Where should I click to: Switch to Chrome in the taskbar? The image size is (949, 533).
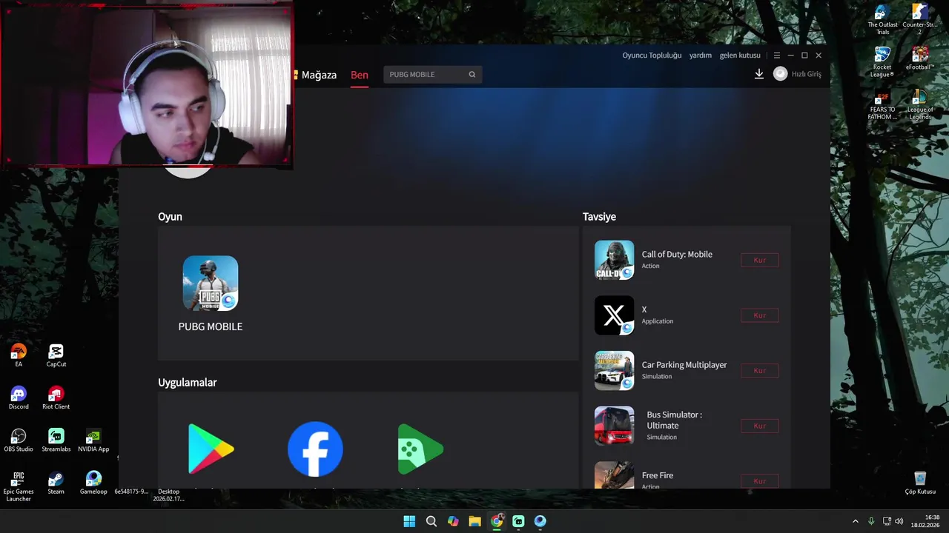pyautogui.click(x=497, y=521)
